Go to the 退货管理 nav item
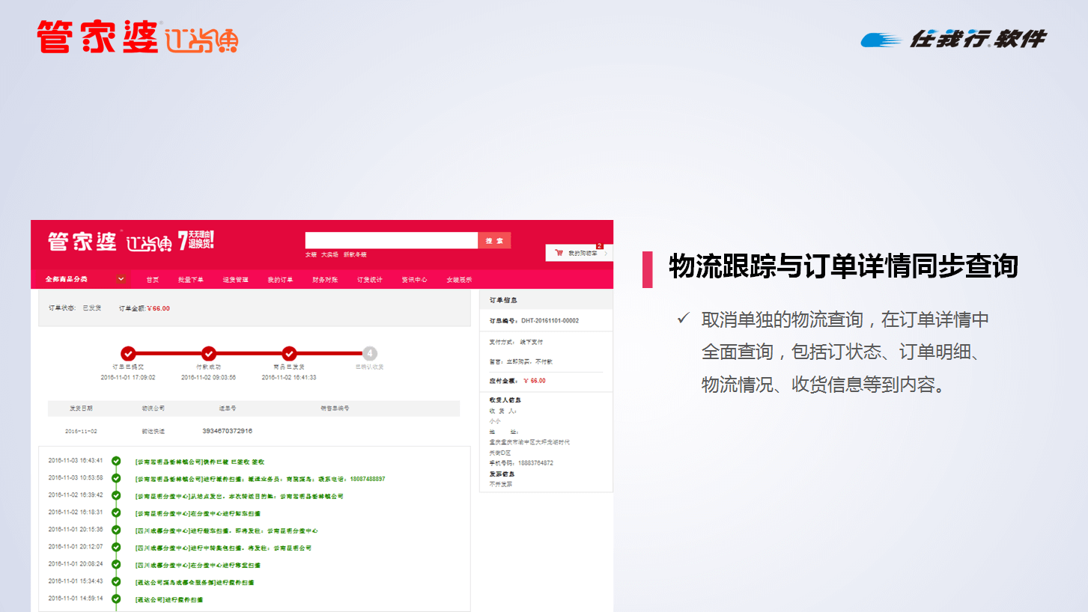Image resolution: width=1088 pixels, height=612 pixels. (x=235, y=280)
